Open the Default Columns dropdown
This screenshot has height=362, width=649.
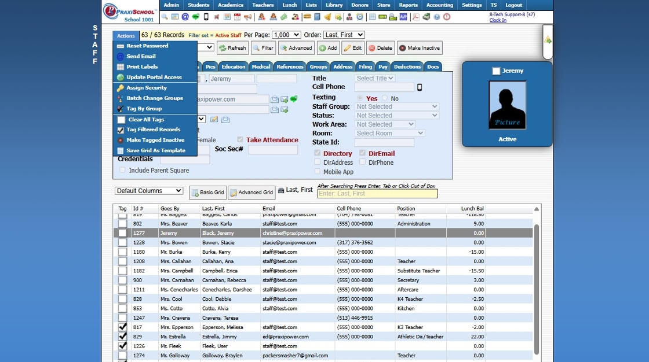click(x=149, y=191)
